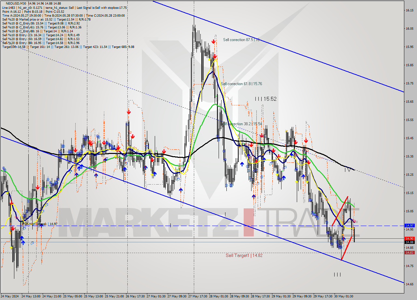This screenshot has width=417, height=300.
Task: Click the 15.05 price axis value
Action: click(x=410, y=211)
